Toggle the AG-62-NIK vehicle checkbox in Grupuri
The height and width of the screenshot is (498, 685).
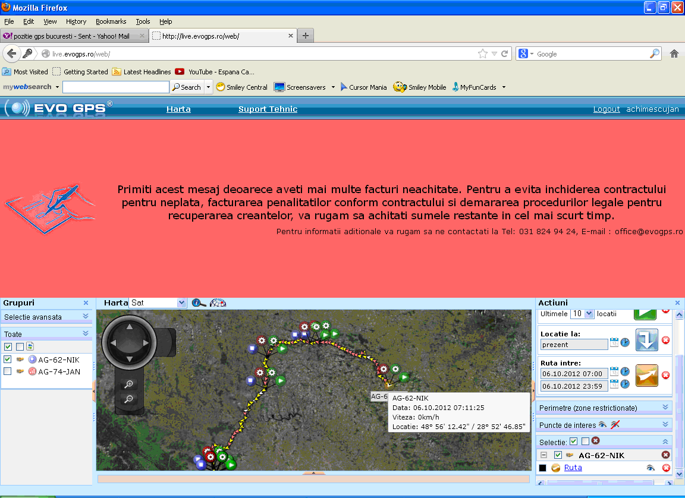7,359
